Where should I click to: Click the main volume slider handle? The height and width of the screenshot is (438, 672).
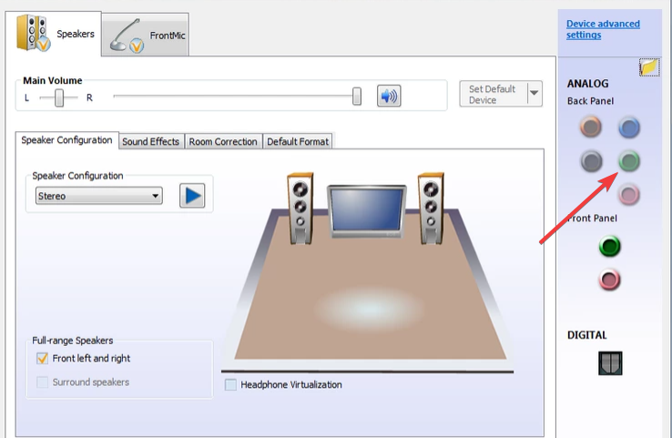357,96
